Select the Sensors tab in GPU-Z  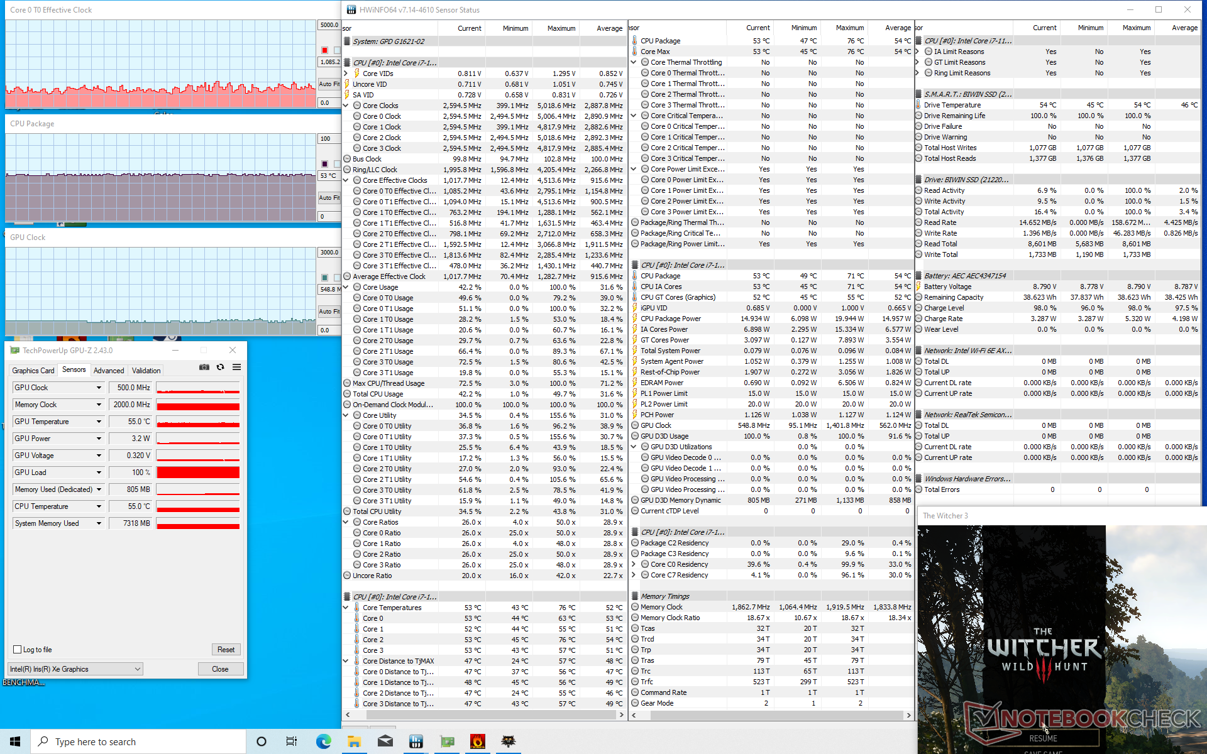tap(74, 370)
